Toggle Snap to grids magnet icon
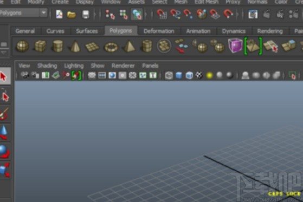This screenshot has width=303, height=202. coord(162,14)
